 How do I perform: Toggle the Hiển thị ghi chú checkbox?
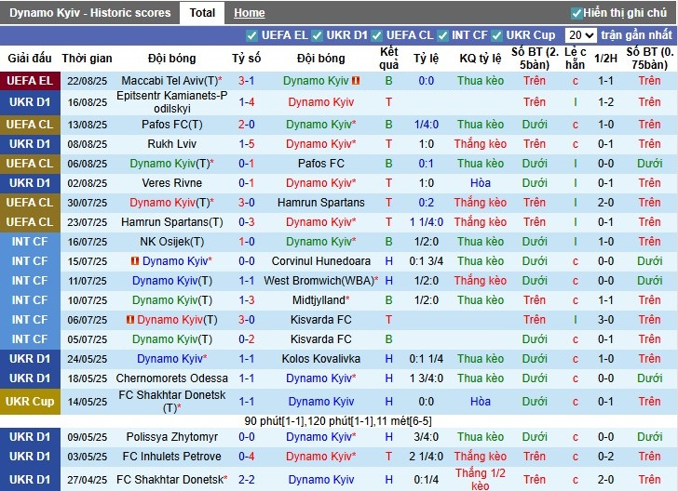(x=576, y=13)
